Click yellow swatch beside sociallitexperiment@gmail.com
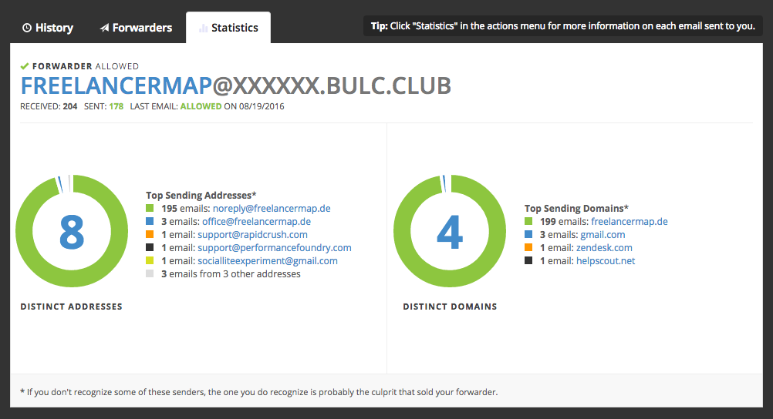Image resolution: width=773 pixels, height=419 pixels. tap(150, 260)
